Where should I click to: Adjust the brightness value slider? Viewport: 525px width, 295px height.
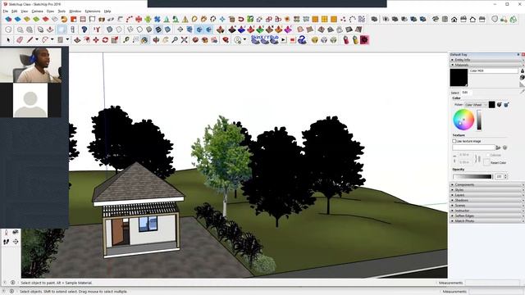point(479,120)
